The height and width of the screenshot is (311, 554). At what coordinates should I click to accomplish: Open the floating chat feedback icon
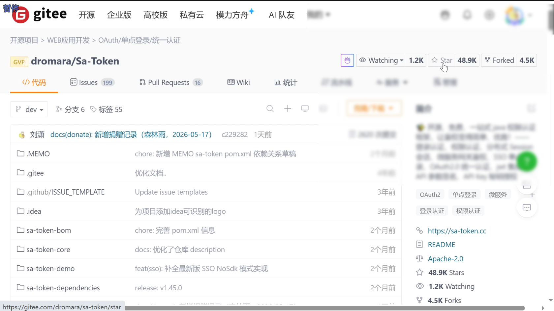527,208
